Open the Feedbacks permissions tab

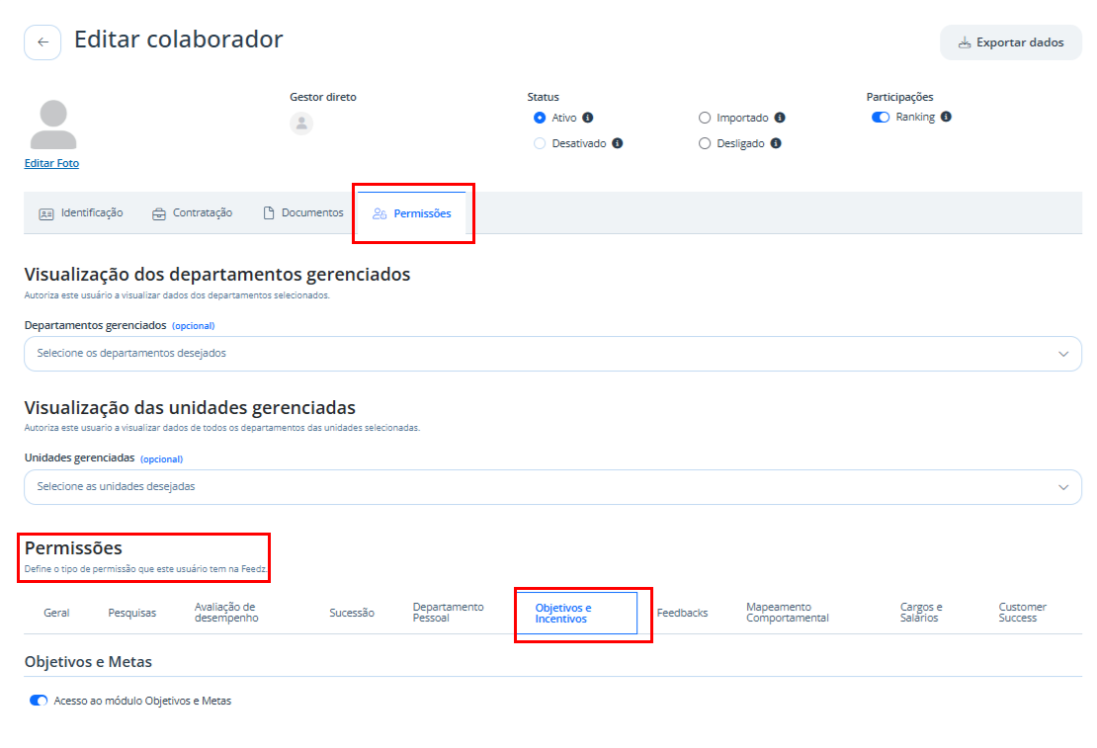point(682,613)
